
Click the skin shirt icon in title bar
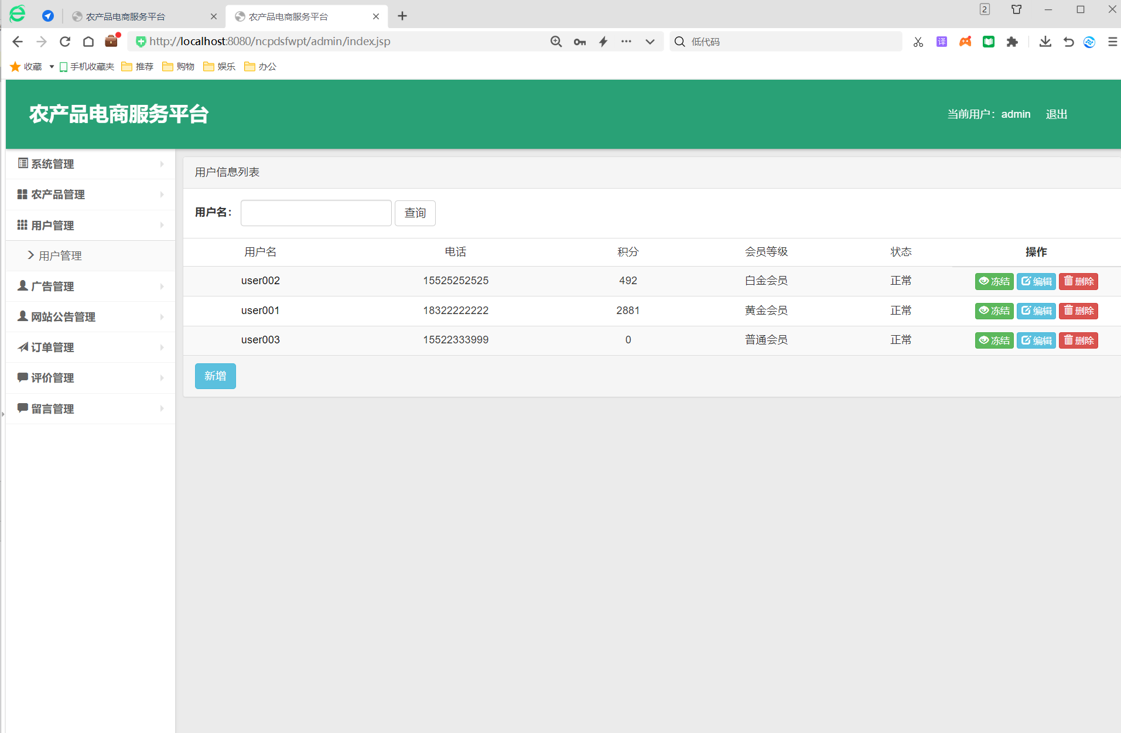[1017, 9]
